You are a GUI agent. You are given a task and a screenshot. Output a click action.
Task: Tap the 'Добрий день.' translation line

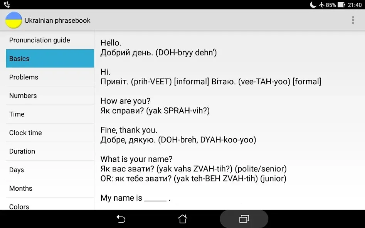(x=158, y=53)
